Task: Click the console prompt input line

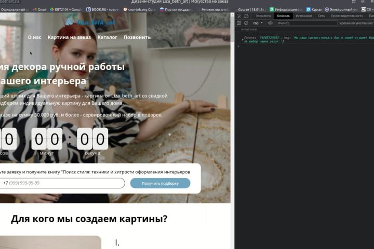Action: [x=304, y=46]
